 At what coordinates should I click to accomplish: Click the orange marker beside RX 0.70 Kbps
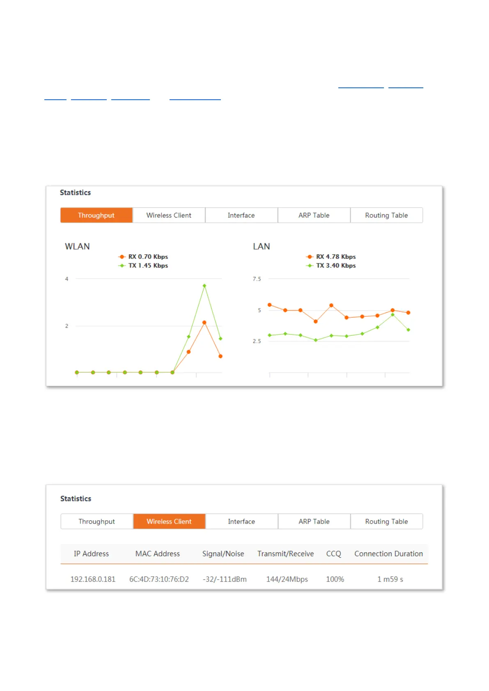coord(122,257)
